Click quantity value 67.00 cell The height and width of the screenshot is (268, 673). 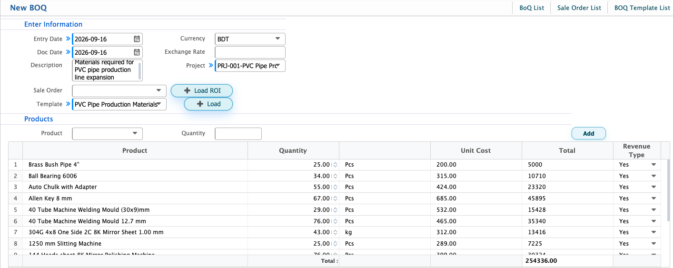293,199
